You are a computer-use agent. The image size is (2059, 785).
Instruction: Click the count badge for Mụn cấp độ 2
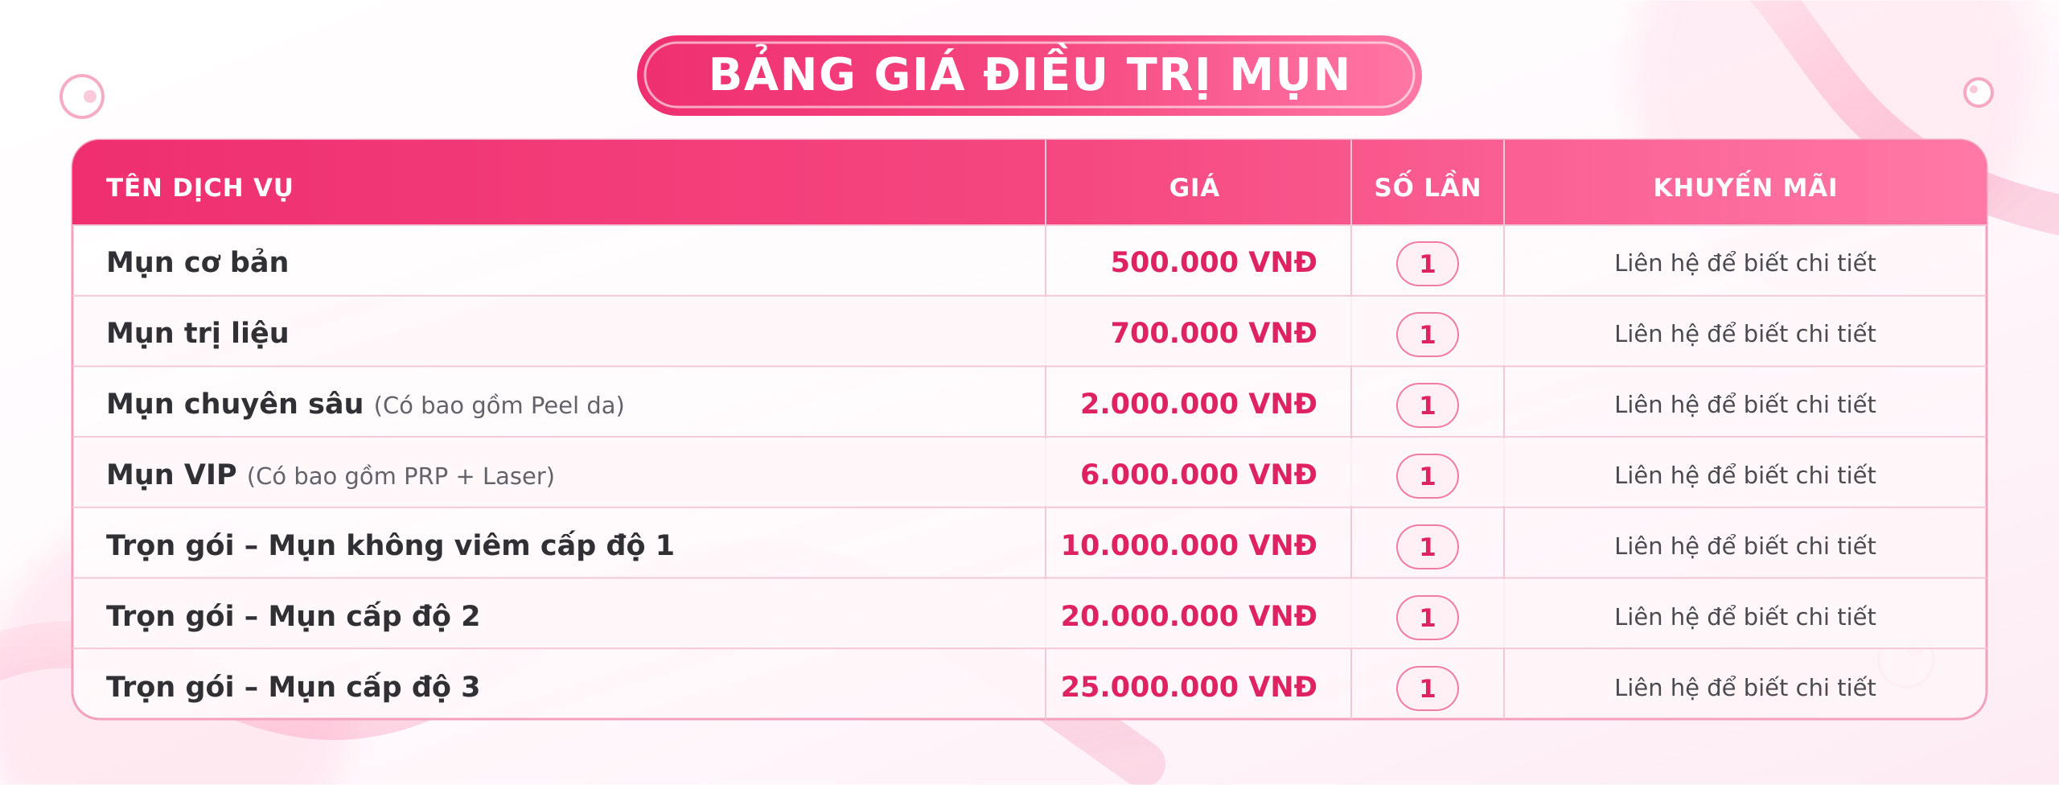pos(1427,618)
